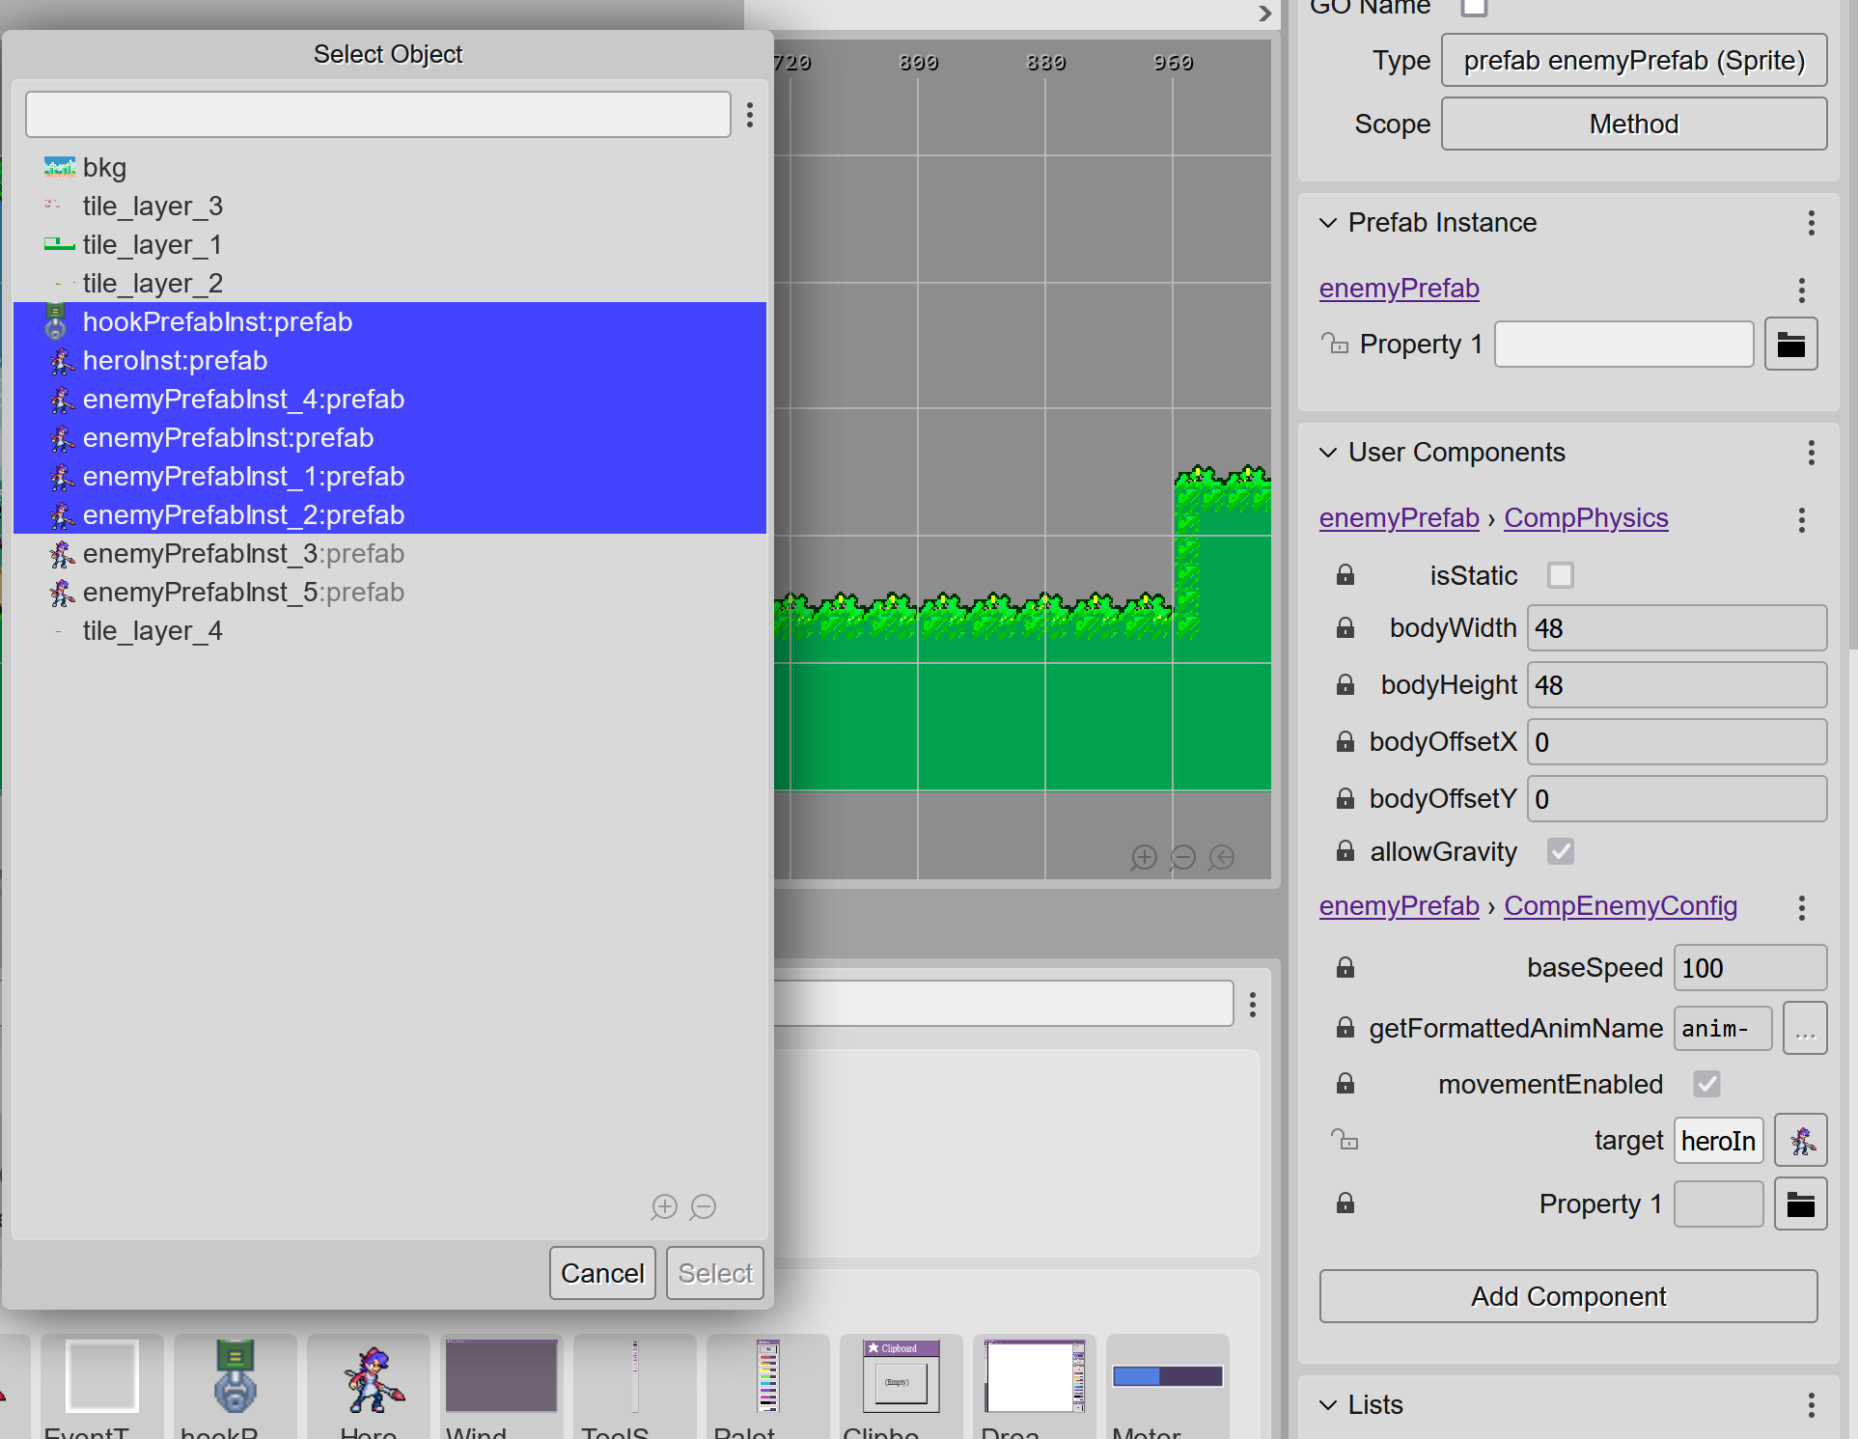The height and width of the screenshot is (1439, 1858).
Task: Open User Components section options menu
Action: (1811, 453)
